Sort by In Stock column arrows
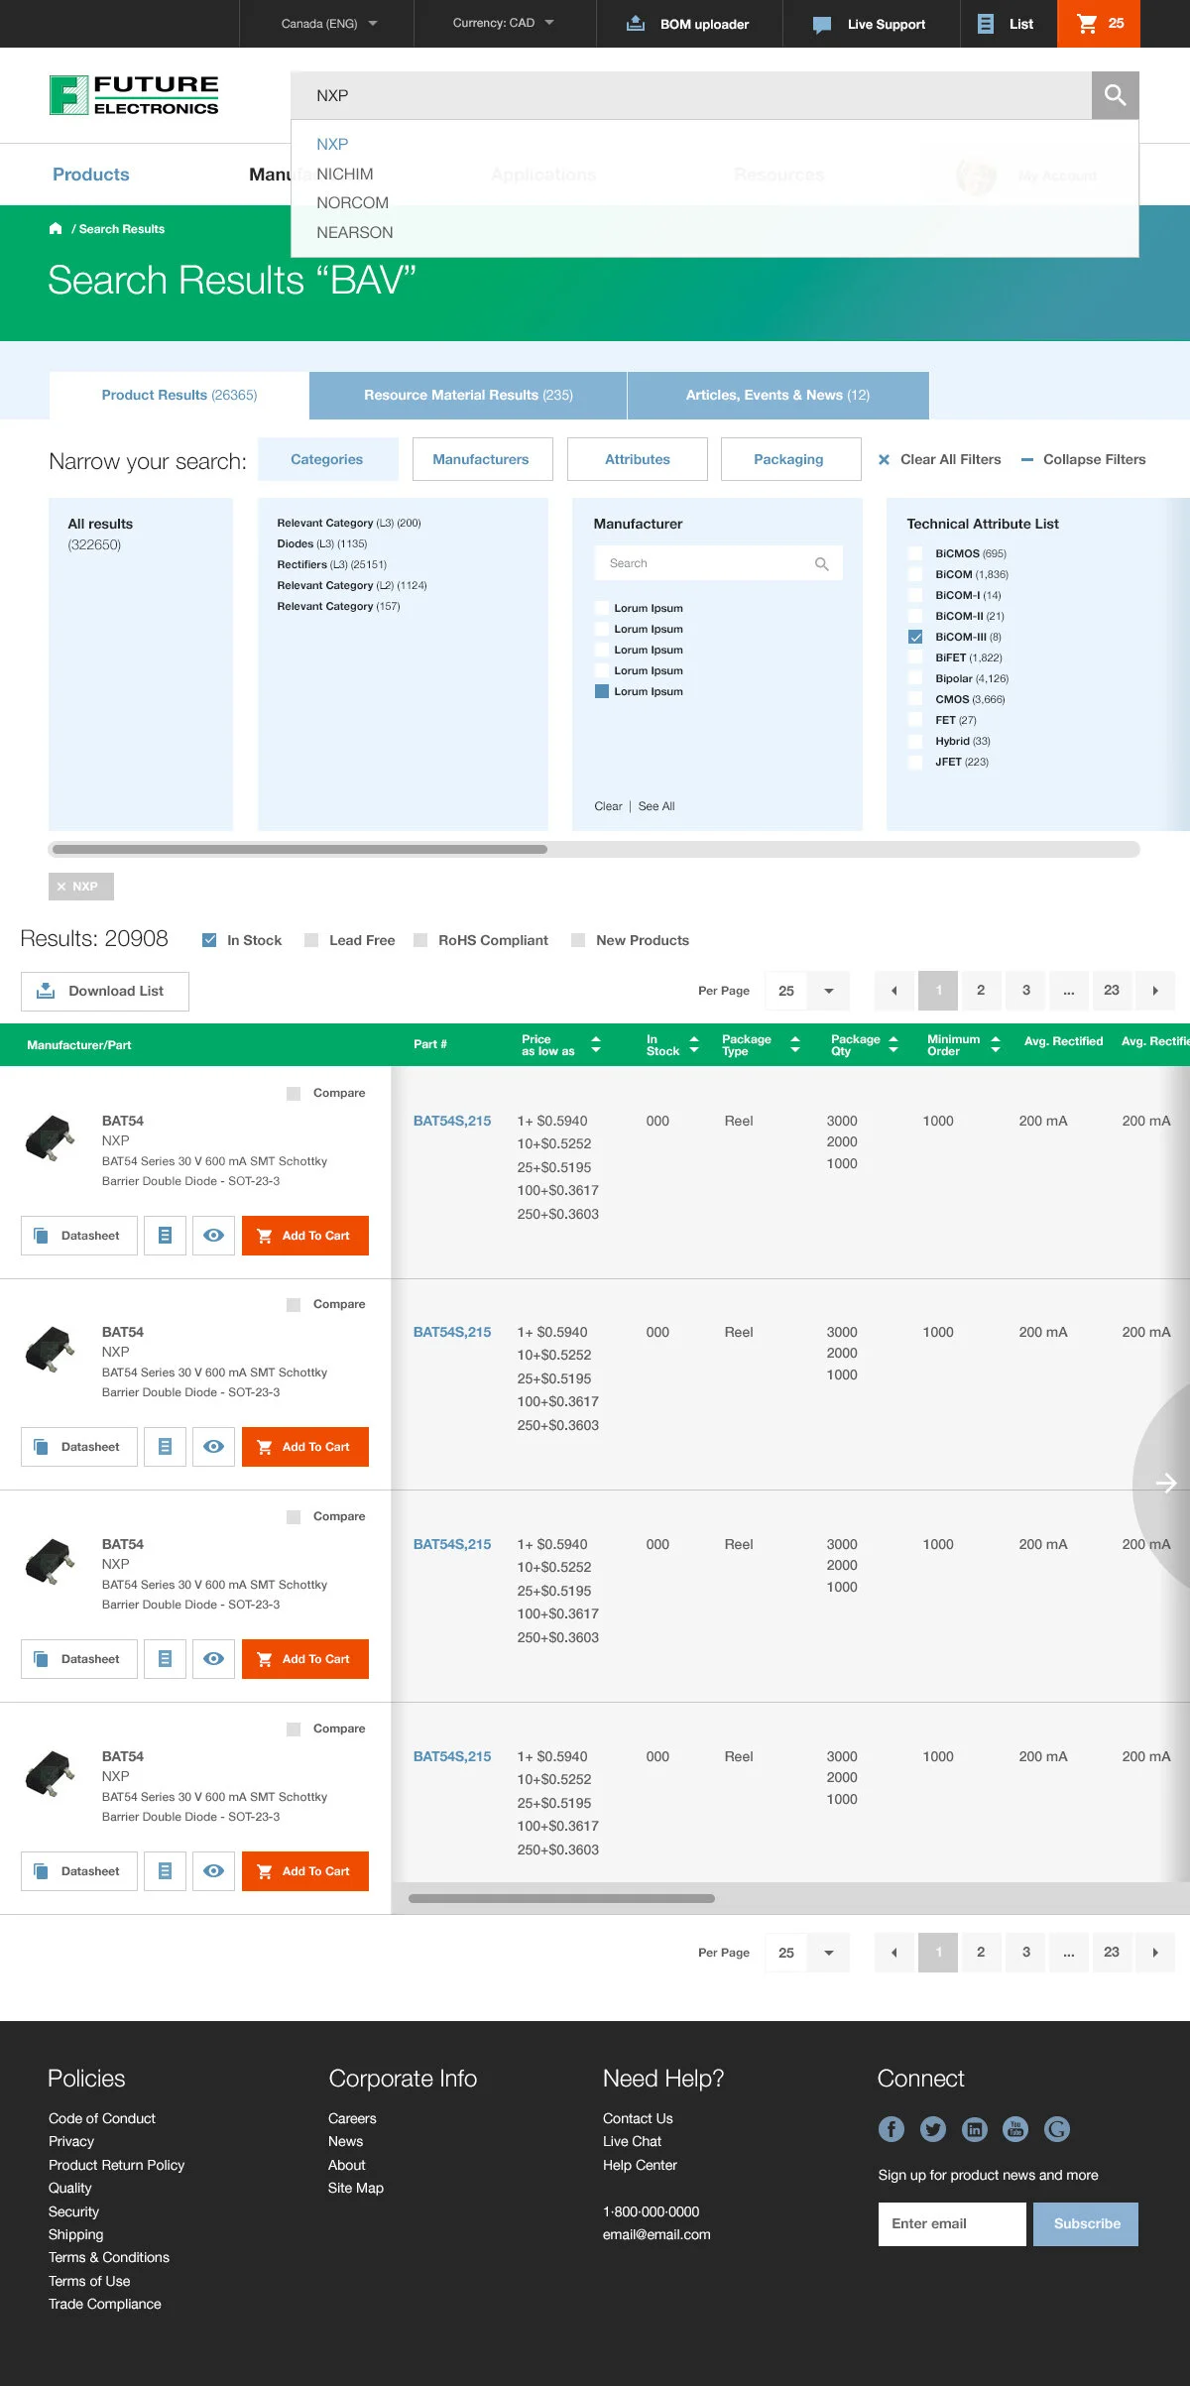This screenshot has width=1190, height=2386. tap(694, 1044)
